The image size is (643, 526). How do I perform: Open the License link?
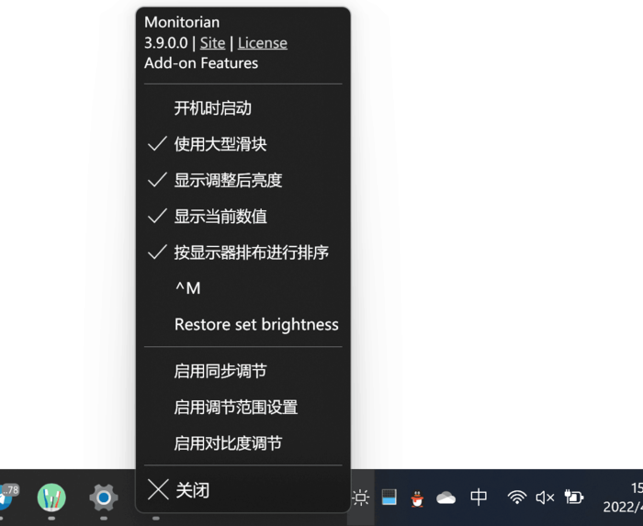(263, 43)
